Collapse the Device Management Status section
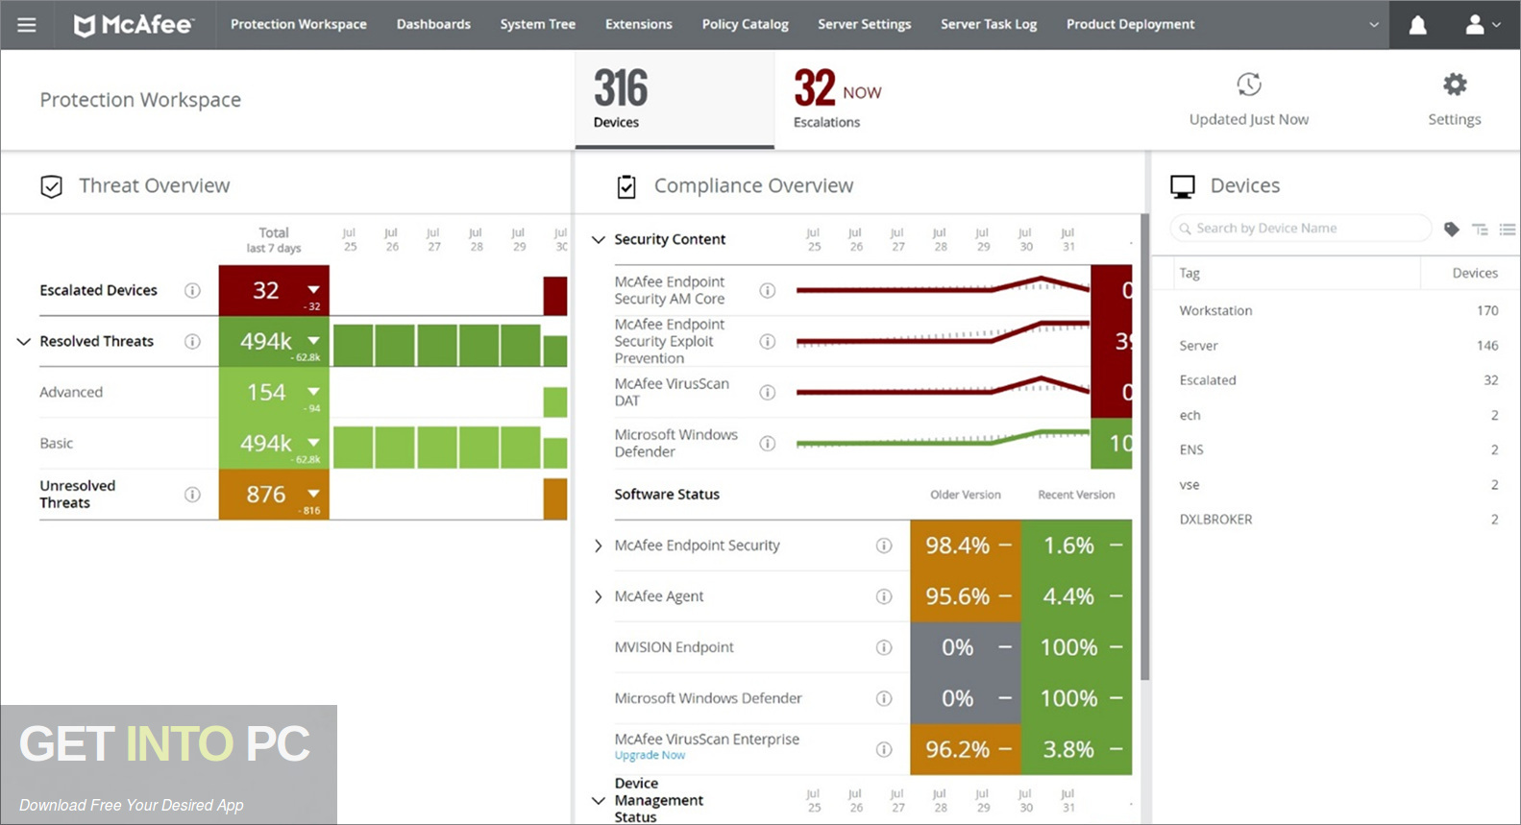The width and height of the screenshot is (1521, 825). coord(598,800)
